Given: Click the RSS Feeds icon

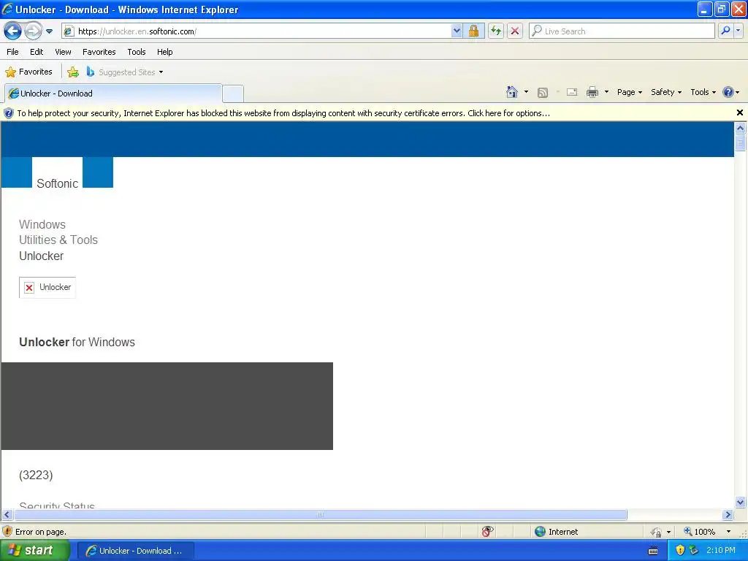Looking at the screenshot, I should (x=543, y=93).
